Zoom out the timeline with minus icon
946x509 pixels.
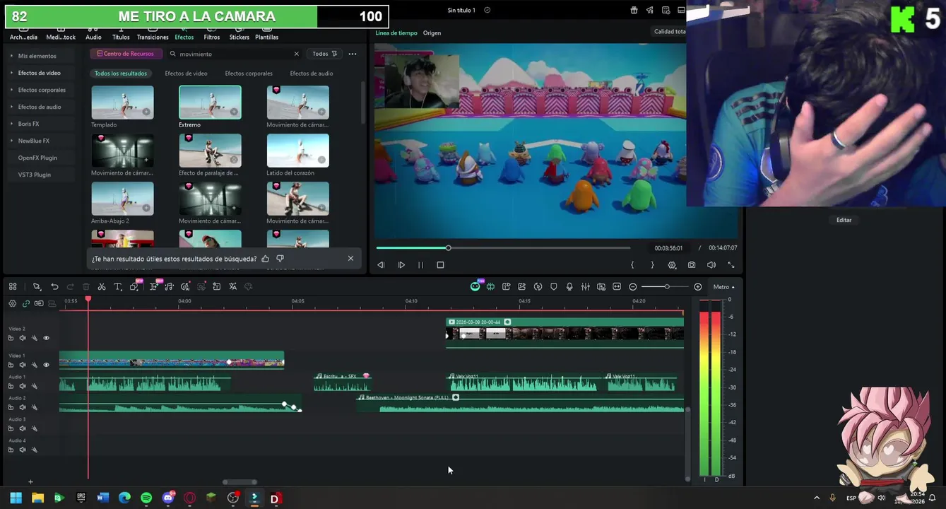click(x=633, y=286)
